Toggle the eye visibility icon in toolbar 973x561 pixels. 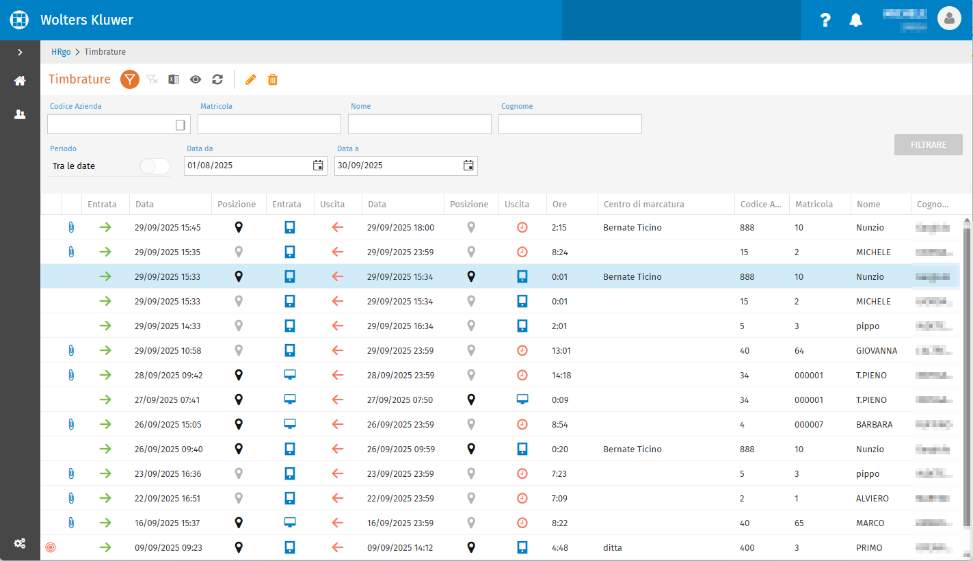tap(196, 79)
